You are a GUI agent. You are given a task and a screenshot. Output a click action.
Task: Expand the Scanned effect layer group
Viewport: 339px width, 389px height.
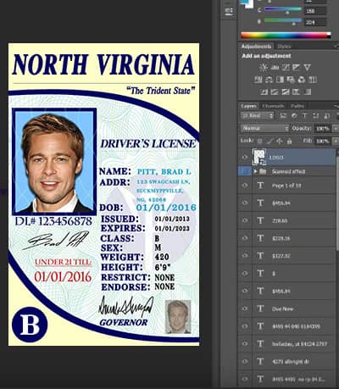pyautogui.click(x=255, y=171)
